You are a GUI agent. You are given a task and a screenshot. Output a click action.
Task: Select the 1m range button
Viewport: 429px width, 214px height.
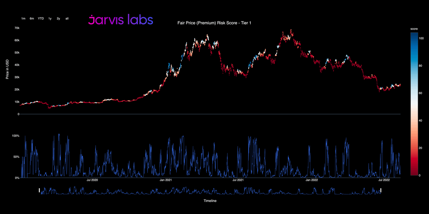[23, 18]
